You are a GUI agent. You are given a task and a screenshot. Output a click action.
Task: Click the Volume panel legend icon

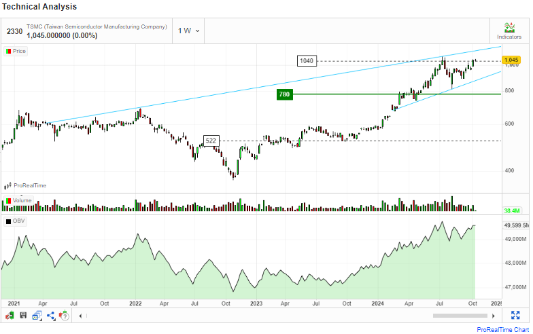tap(8, 200)
